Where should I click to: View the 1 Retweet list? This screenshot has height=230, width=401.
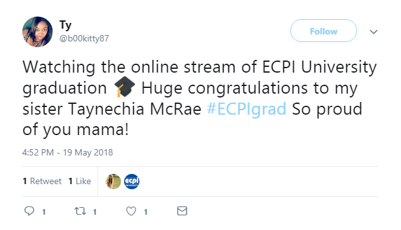tap(42, 181)
